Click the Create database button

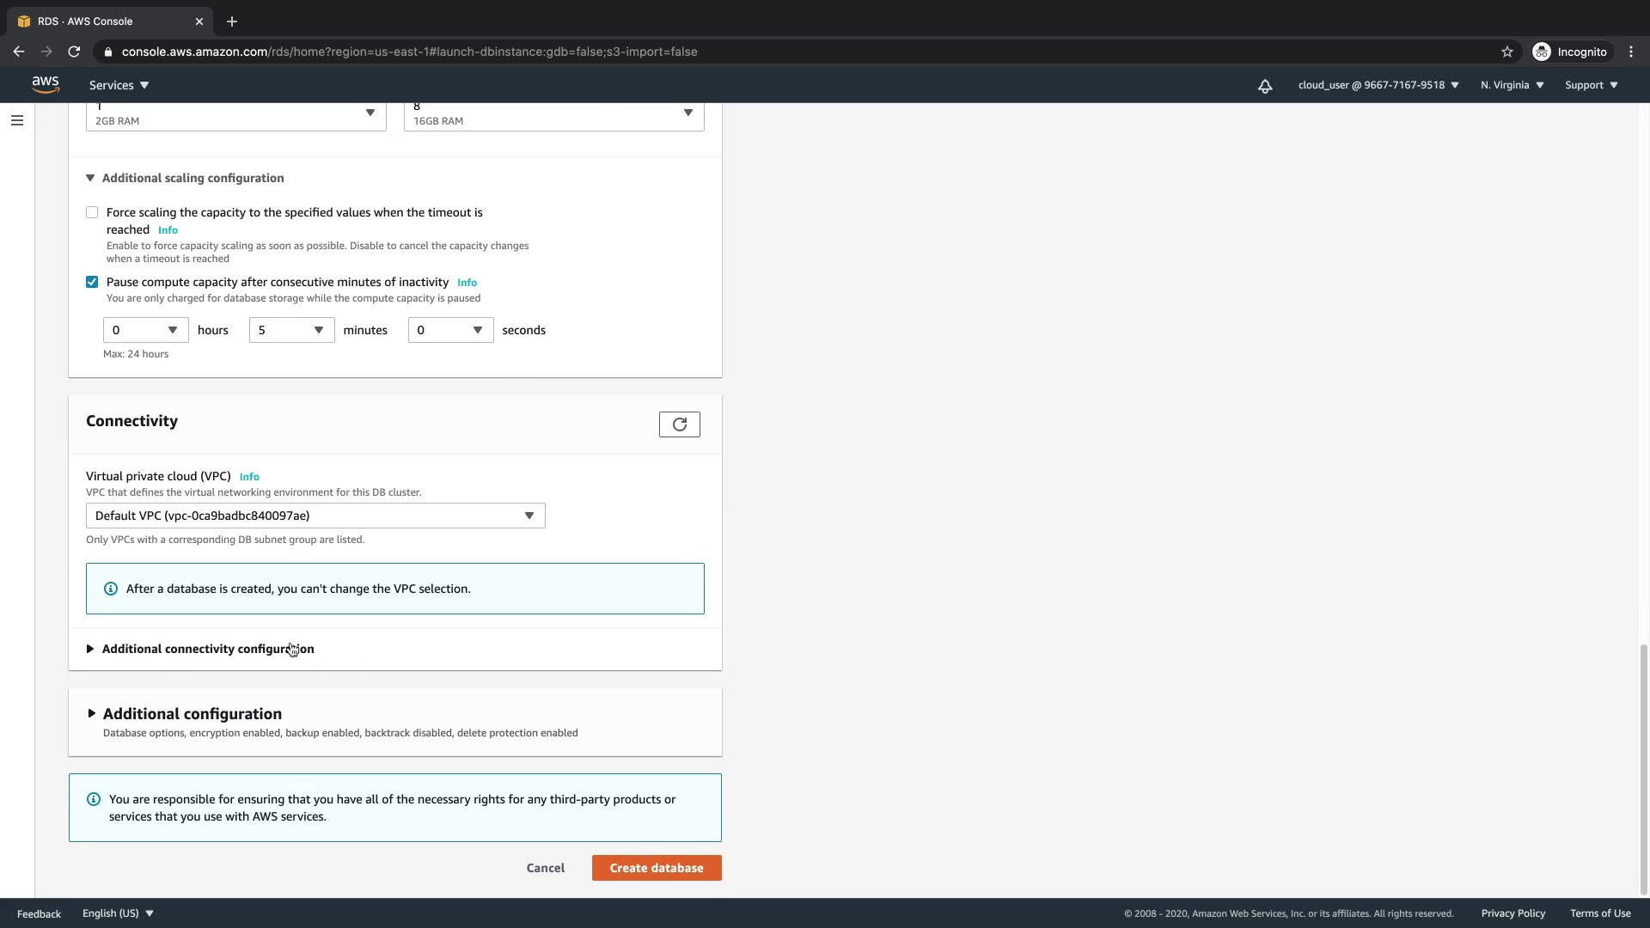(x=657, y=868)
